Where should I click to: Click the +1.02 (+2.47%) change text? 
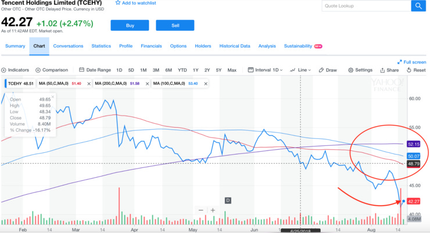coord(64,24)
